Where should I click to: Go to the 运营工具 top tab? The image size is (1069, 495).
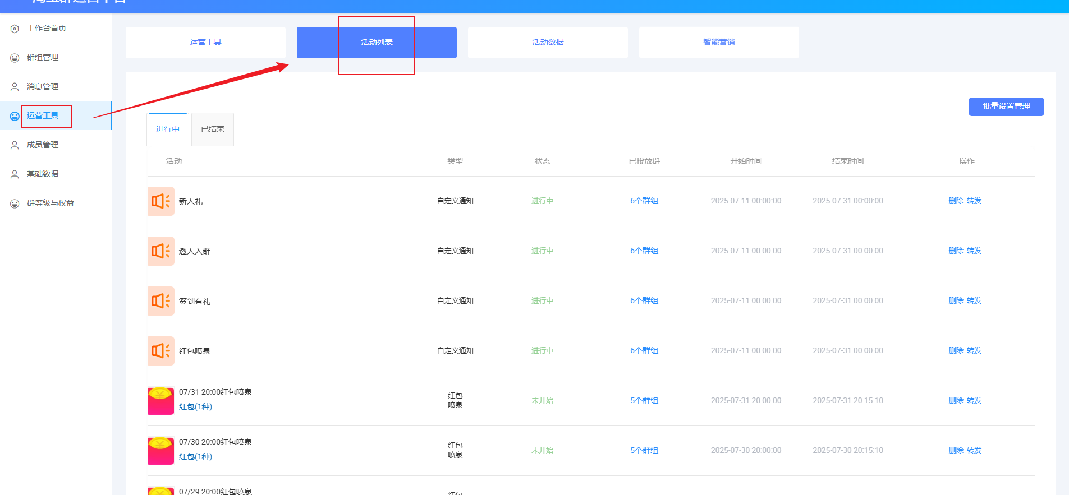point(205,43)
